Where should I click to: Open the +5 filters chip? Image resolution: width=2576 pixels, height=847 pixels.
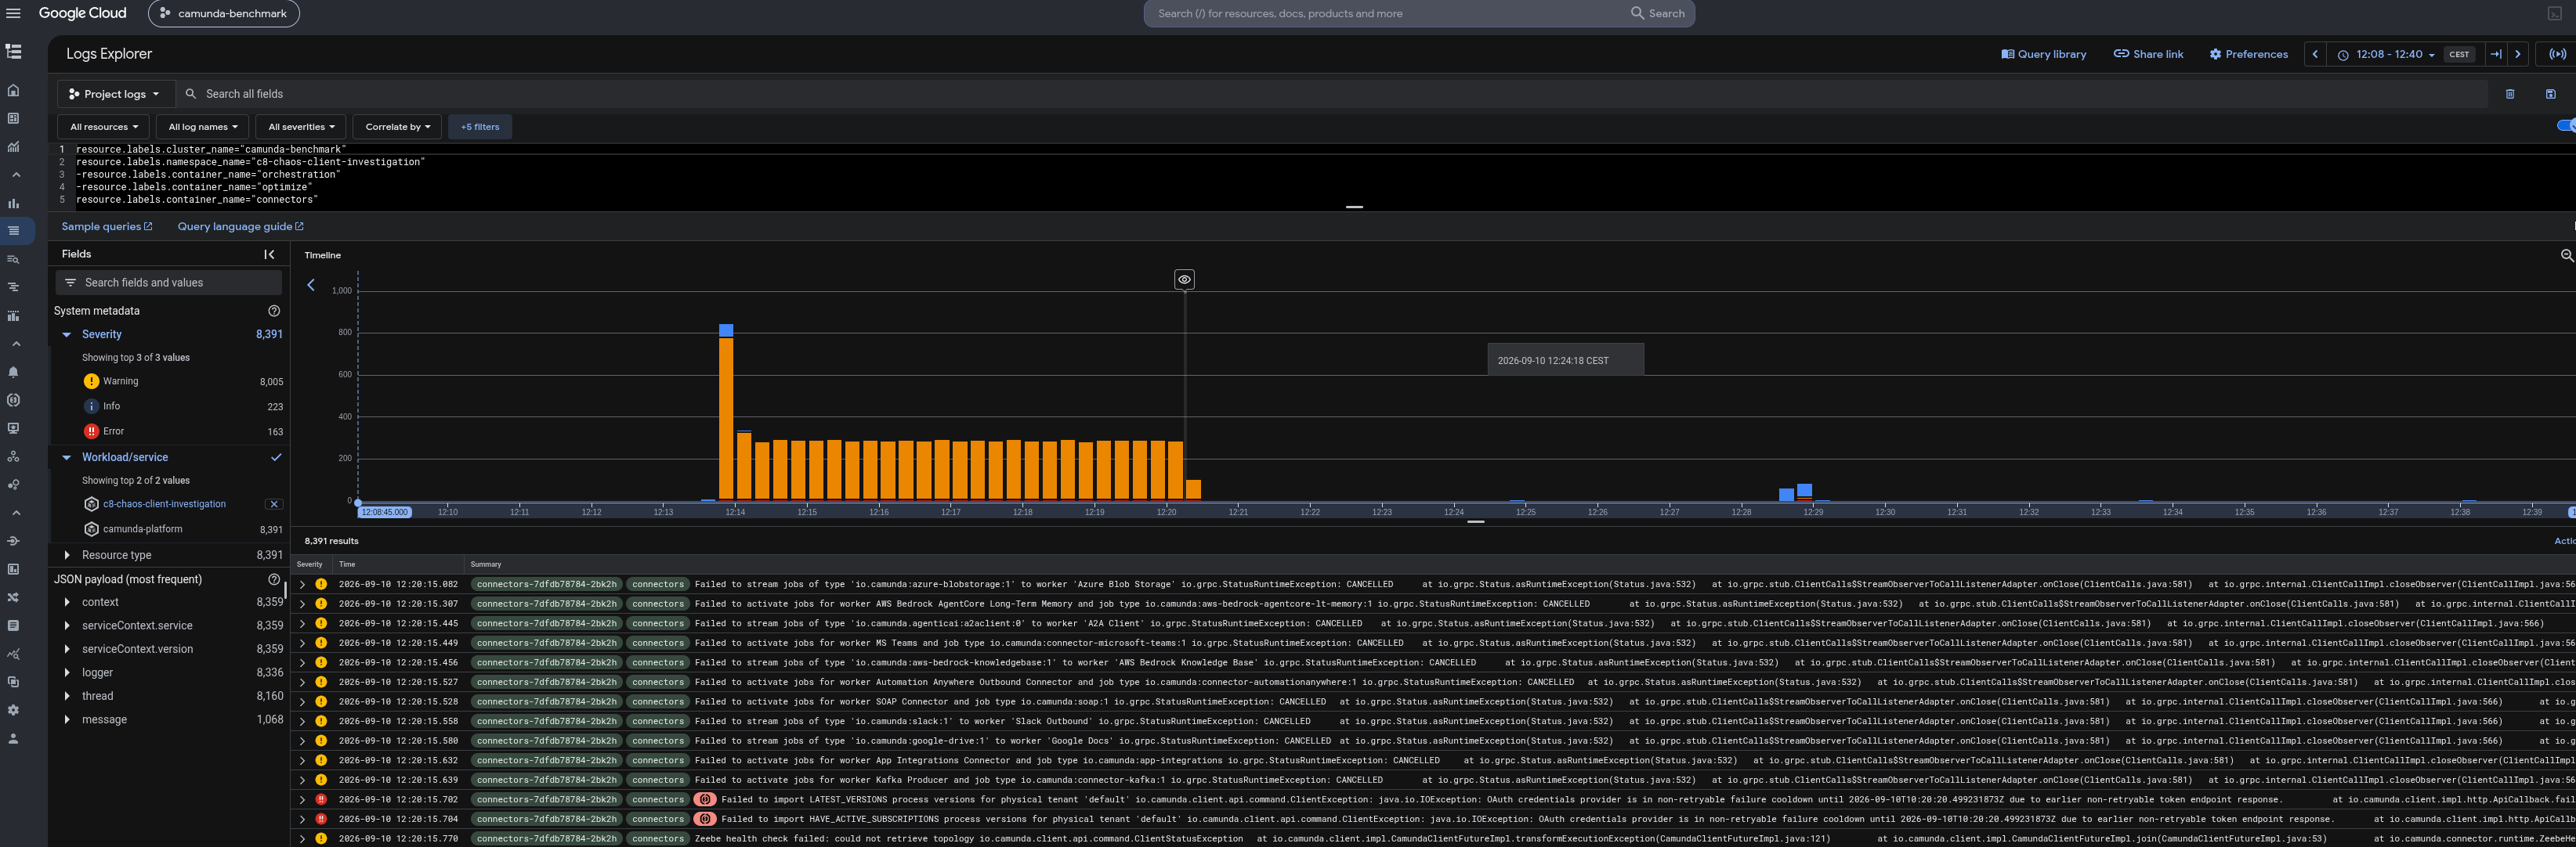480,127
